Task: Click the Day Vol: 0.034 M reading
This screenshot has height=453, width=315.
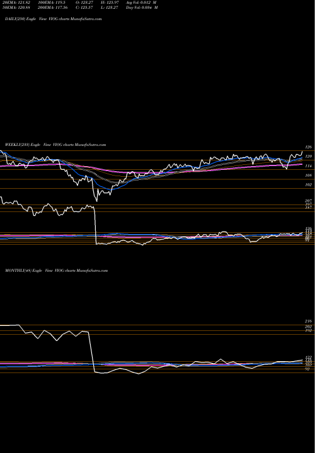Action: click(142, 8)
